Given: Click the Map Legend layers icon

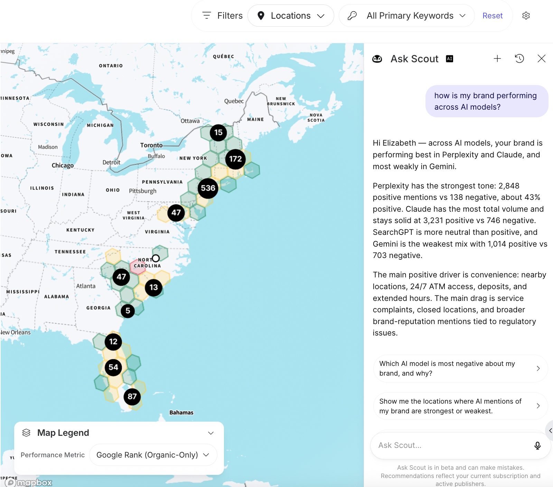Looking at the screenshot, I should tap(26, 433).
